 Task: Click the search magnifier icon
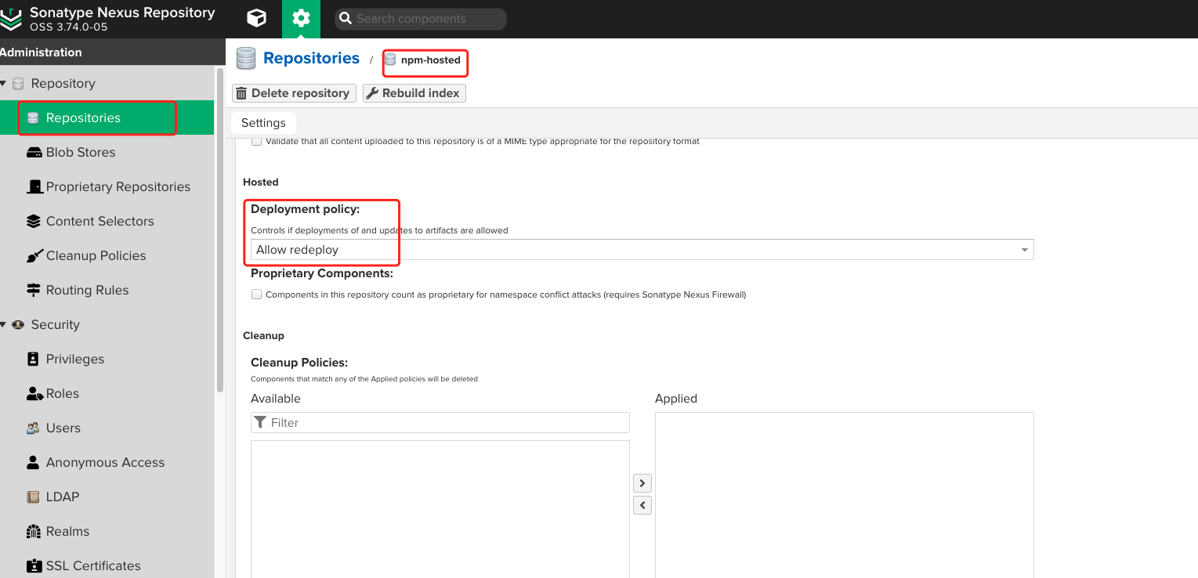pos(345,19)
